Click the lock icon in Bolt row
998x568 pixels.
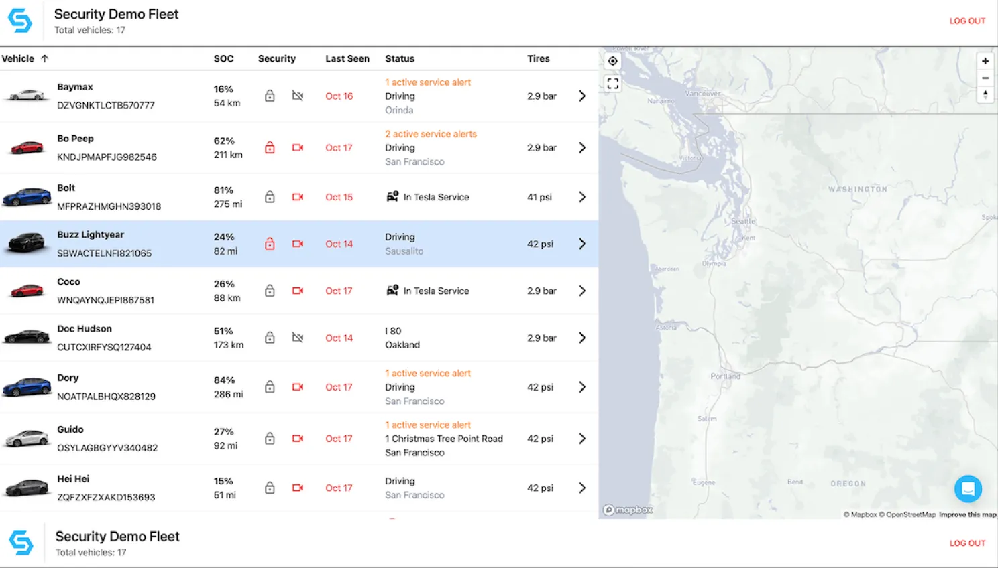click(x=270, y=197)
